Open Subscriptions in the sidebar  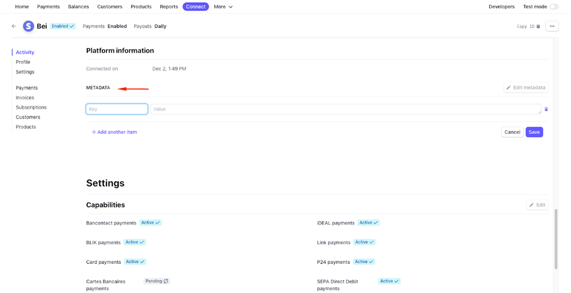pos(32,108)
